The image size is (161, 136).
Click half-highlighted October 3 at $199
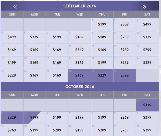tap(34, 118)
